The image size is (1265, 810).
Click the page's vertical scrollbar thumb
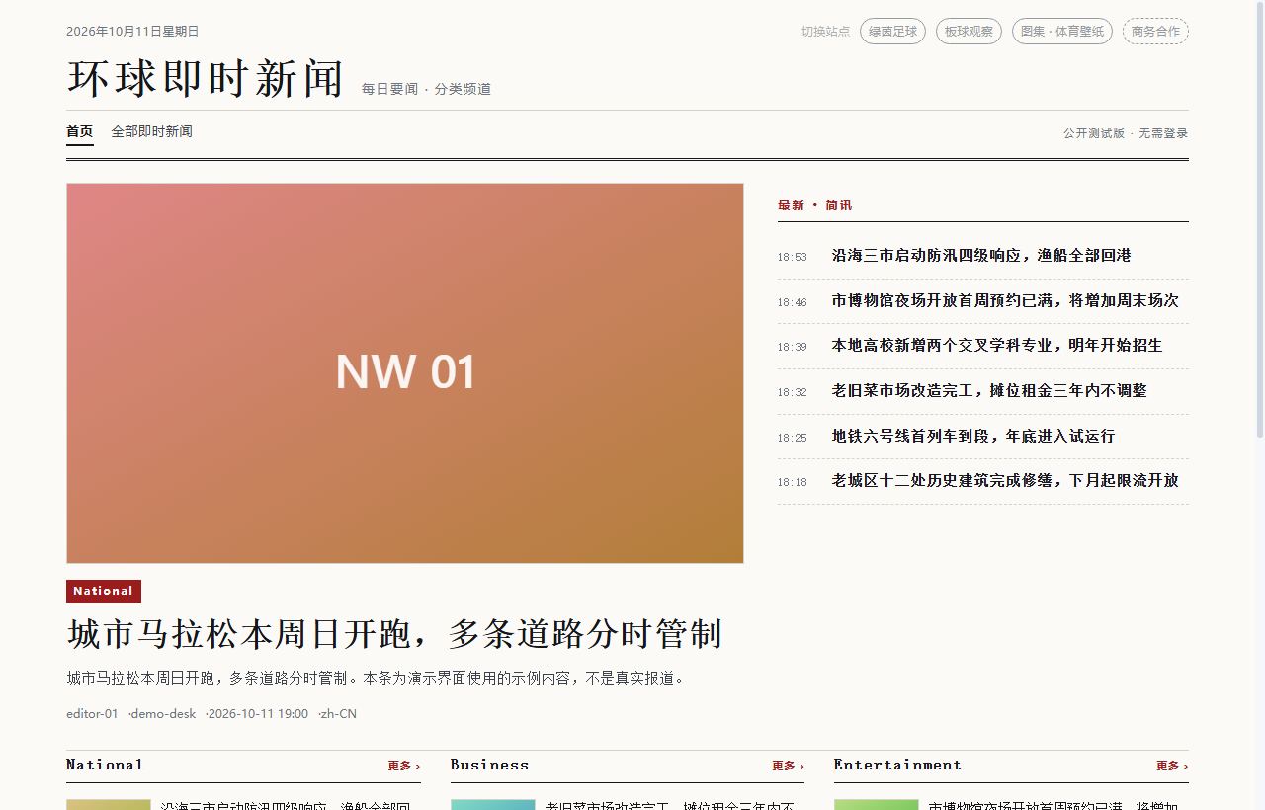1259,219
